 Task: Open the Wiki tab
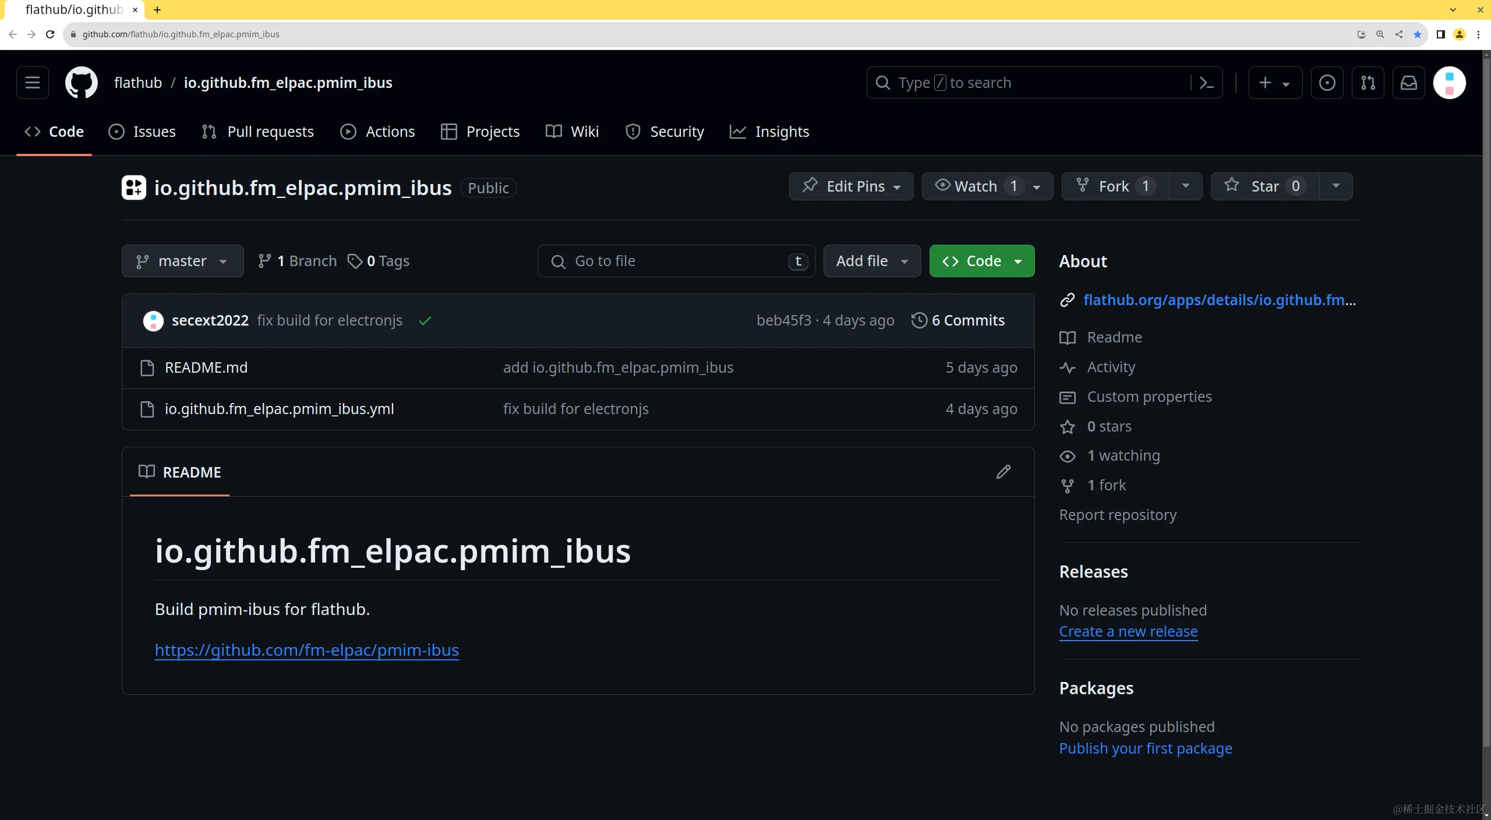tap(572, 132)
